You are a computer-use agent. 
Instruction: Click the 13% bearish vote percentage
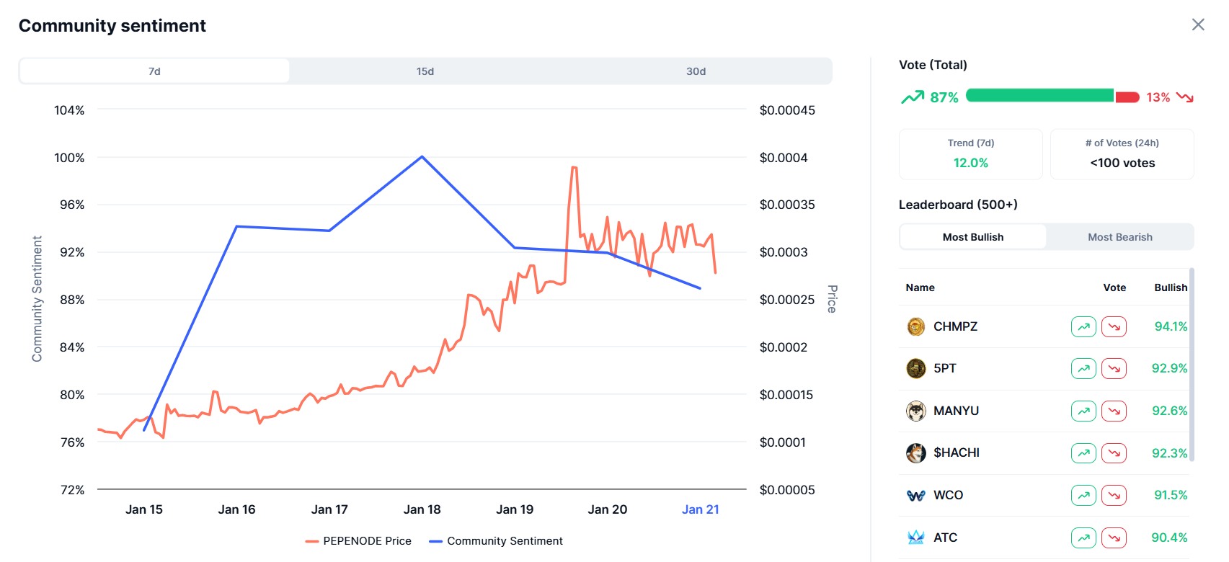point(1158,97)
